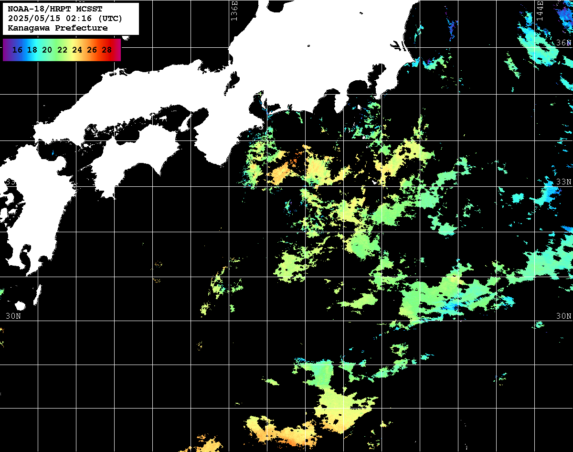Click the "28" value on the color scale
The image size is (573, 452).
pyautogui.click(x=107, y=50)
